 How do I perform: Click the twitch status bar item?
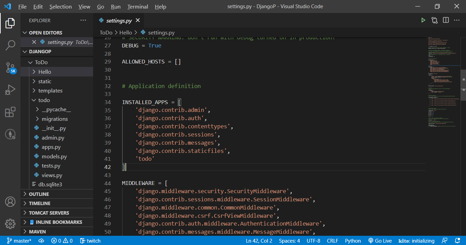point(90,241)
